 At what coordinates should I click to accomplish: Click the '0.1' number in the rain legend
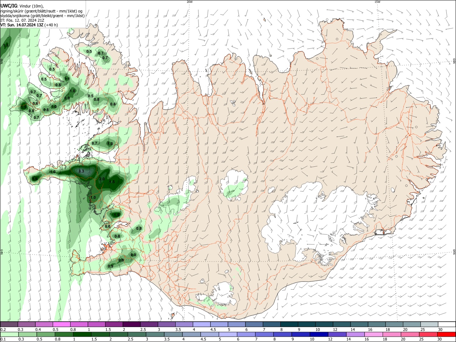(3, 339)
